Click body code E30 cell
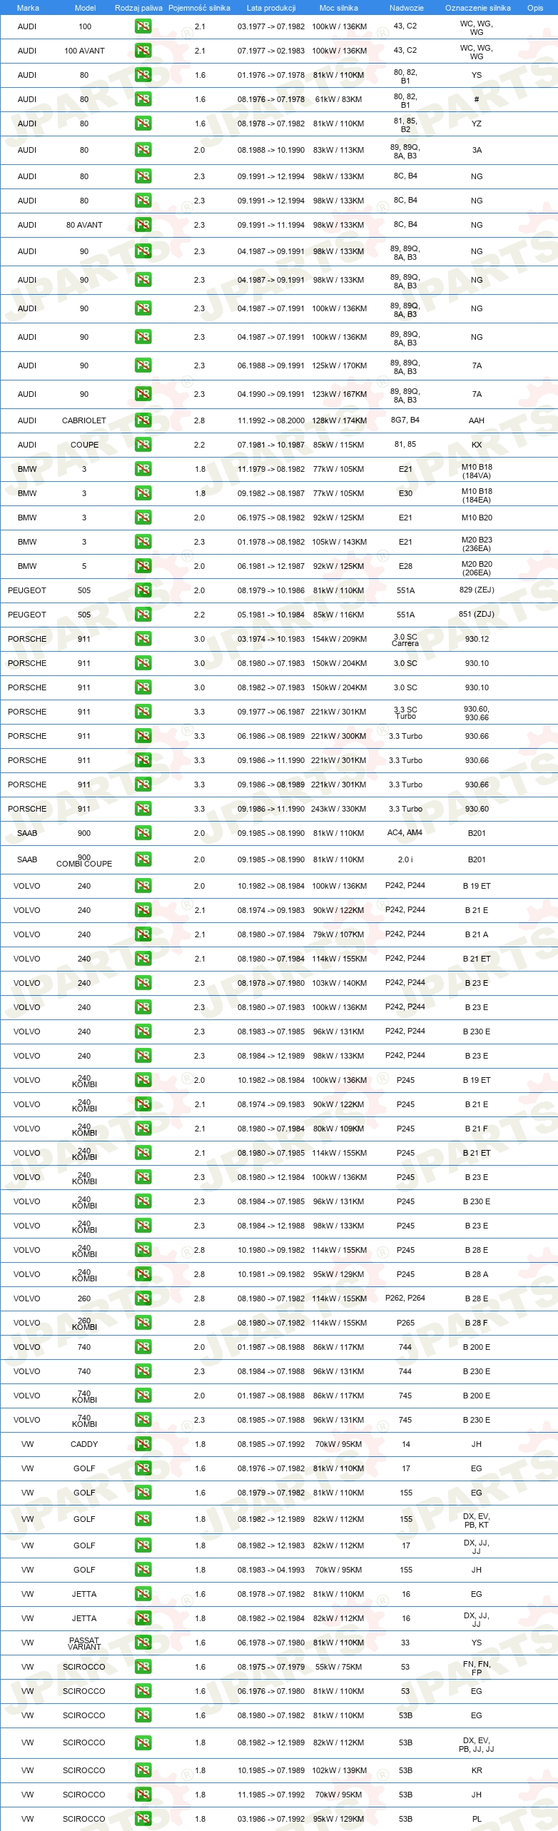The image size is (558, 1831). coord(405,493)
